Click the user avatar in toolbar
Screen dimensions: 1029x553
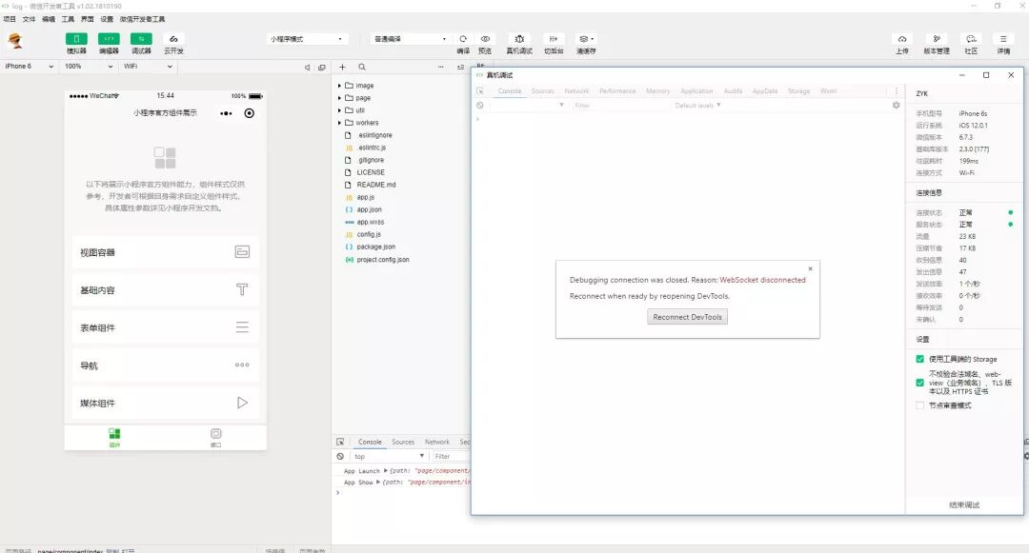tap(15, 41)
